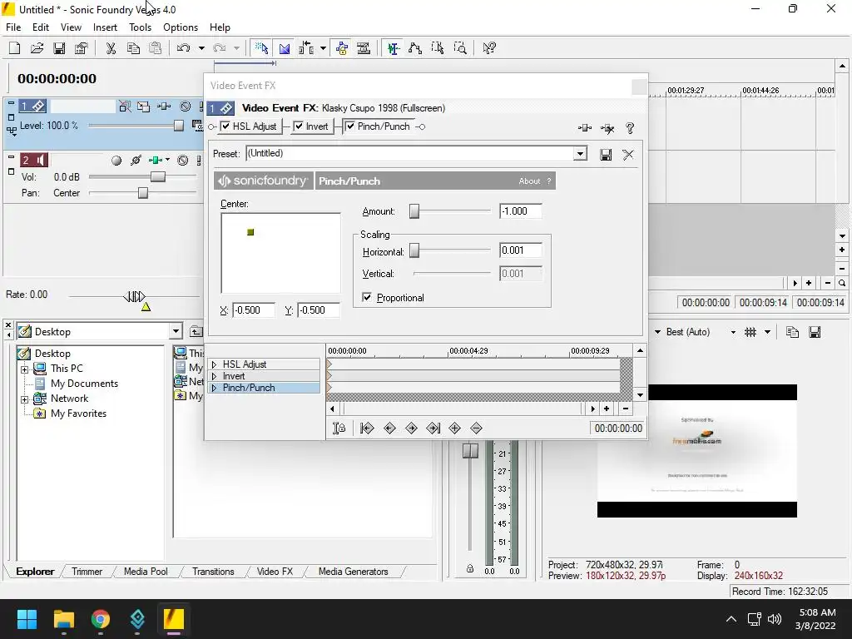Click the track 2 Vol slider handle
Screen dimensions: 852x639
pos(157,177)
